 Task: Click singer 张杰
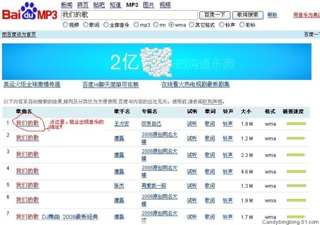tap(119, 186)
